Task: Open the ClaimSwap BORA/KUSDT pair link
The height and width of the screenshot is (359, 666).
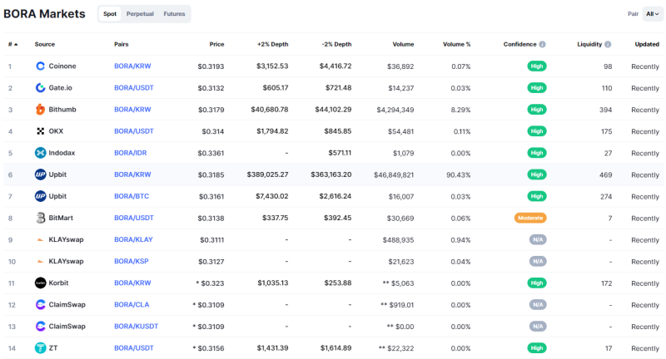Action: point(136,327)
